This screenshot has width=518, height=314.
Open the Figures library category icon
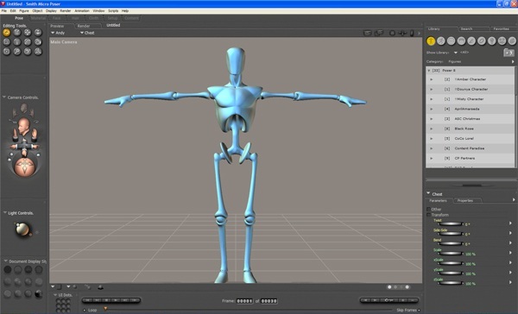(431, 41)
